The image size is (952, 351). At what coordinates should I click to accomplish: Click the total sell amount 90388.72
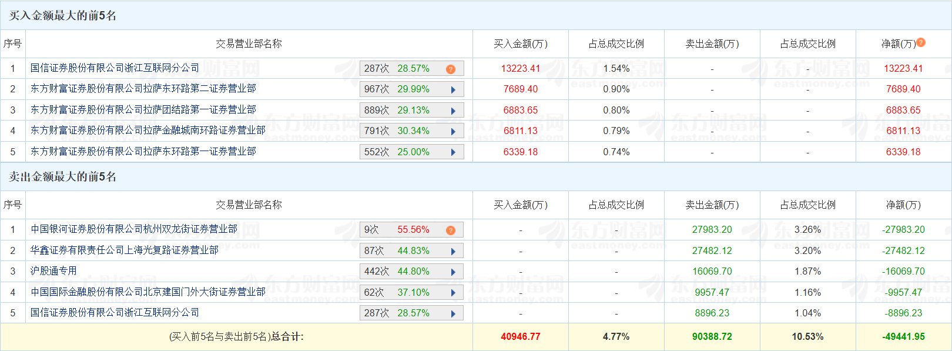712,337
